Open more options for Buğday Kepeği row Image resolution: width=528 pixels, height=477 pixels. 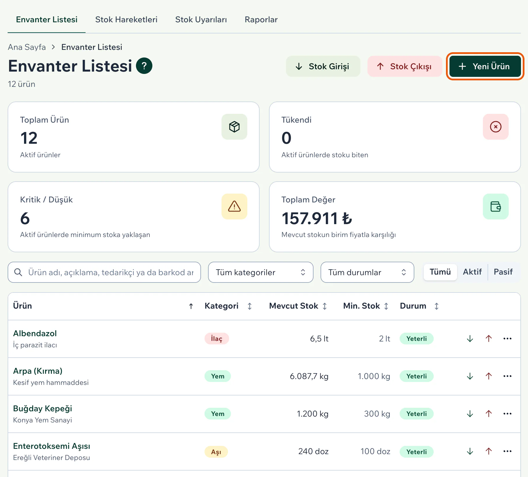(x=507, y=414)
